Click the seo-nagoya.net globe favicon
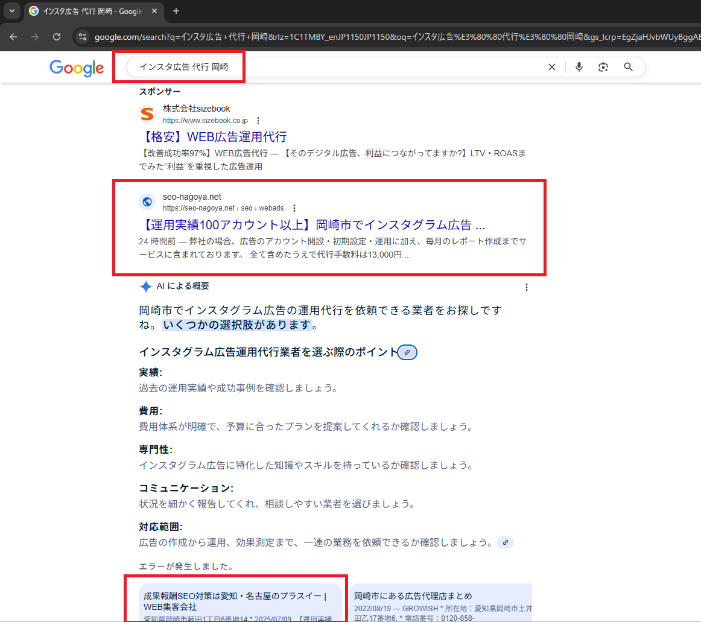 click(147, 202)
